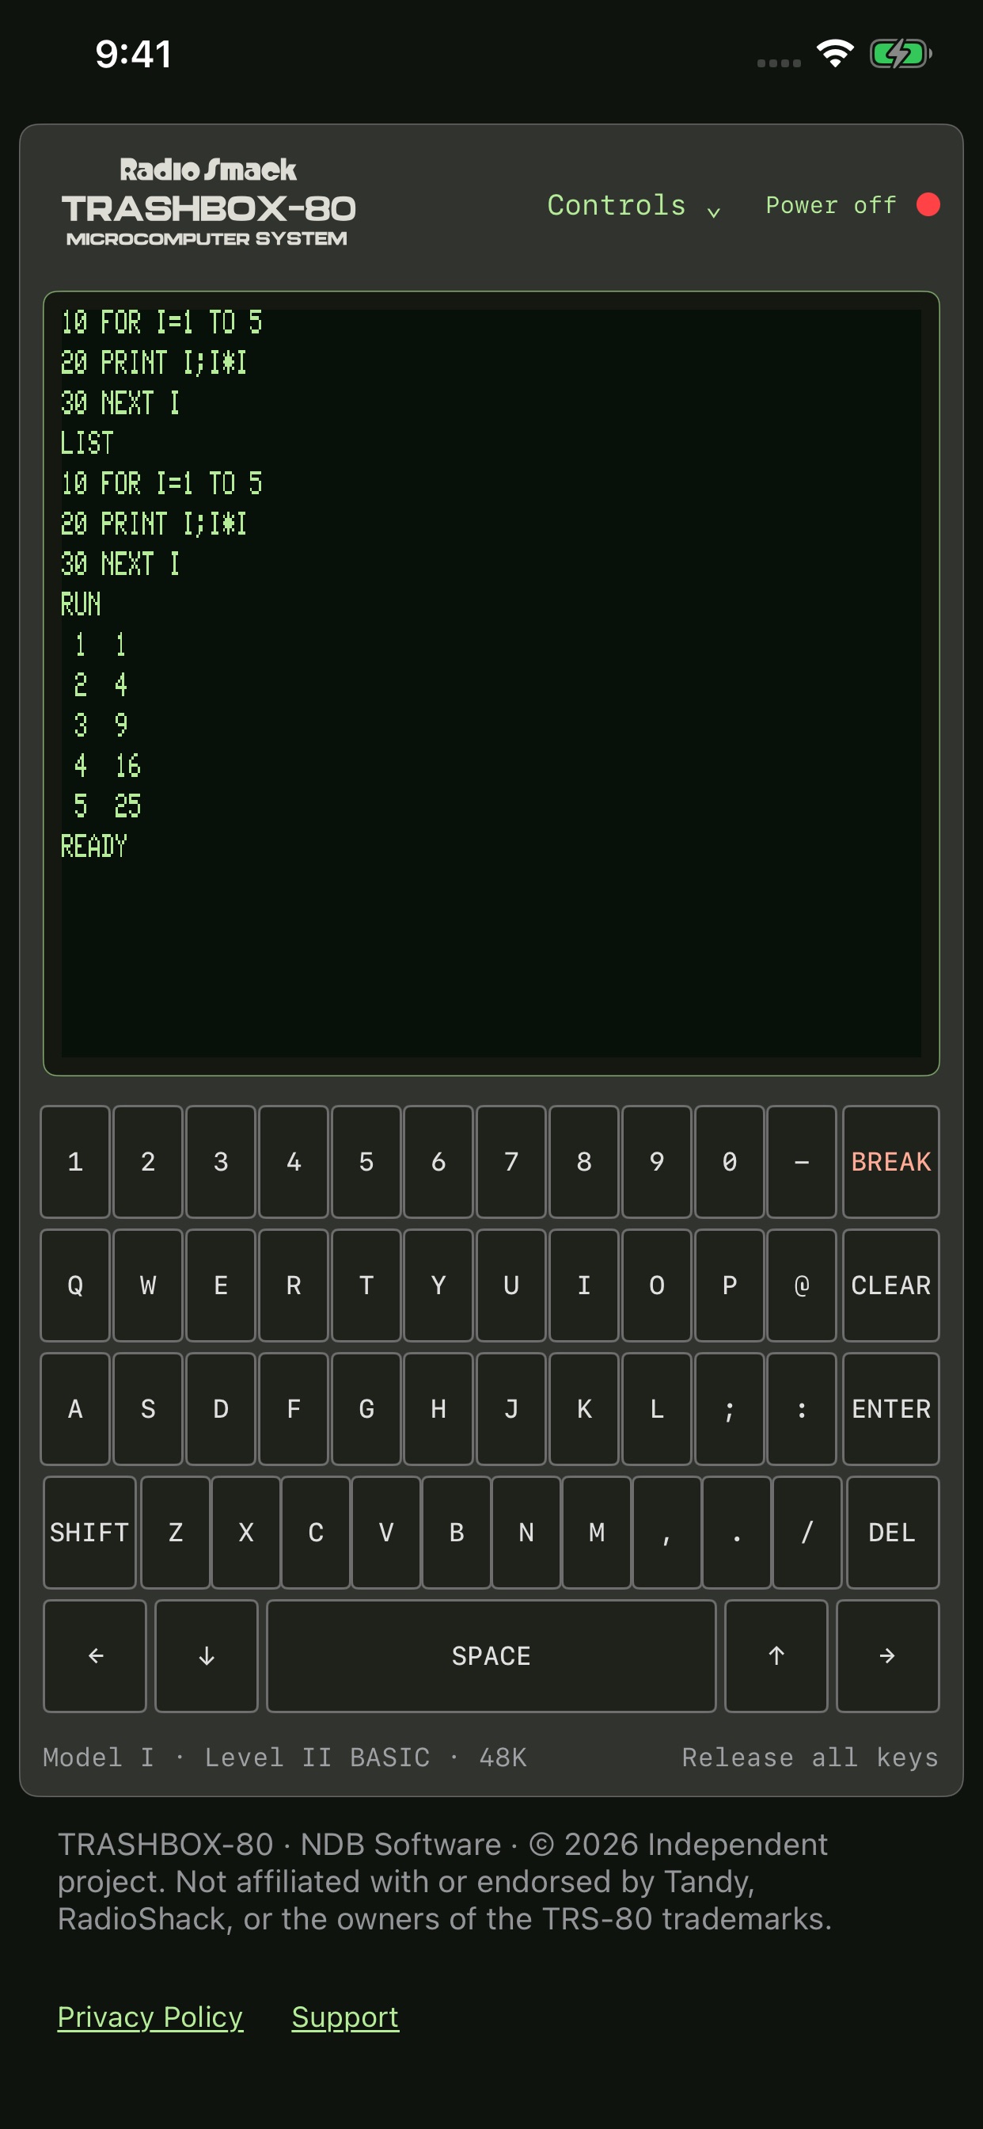Tap the R key
The width and height of the screenshot is (983, 2129).
[x=294, y=1285]
